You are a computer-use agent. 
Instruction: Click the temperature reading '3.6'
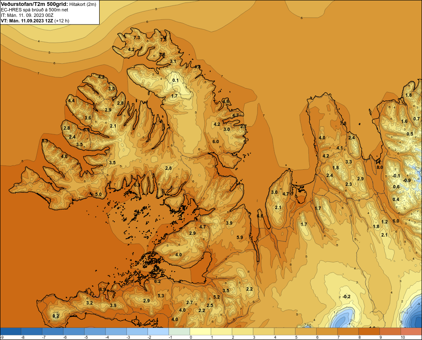coord(88,118)
